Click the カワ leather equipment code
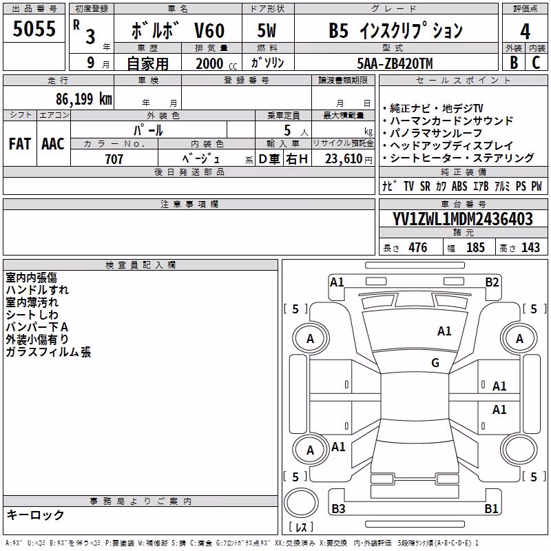The width and height of the screenshot is (551, 551). (441, 186)
